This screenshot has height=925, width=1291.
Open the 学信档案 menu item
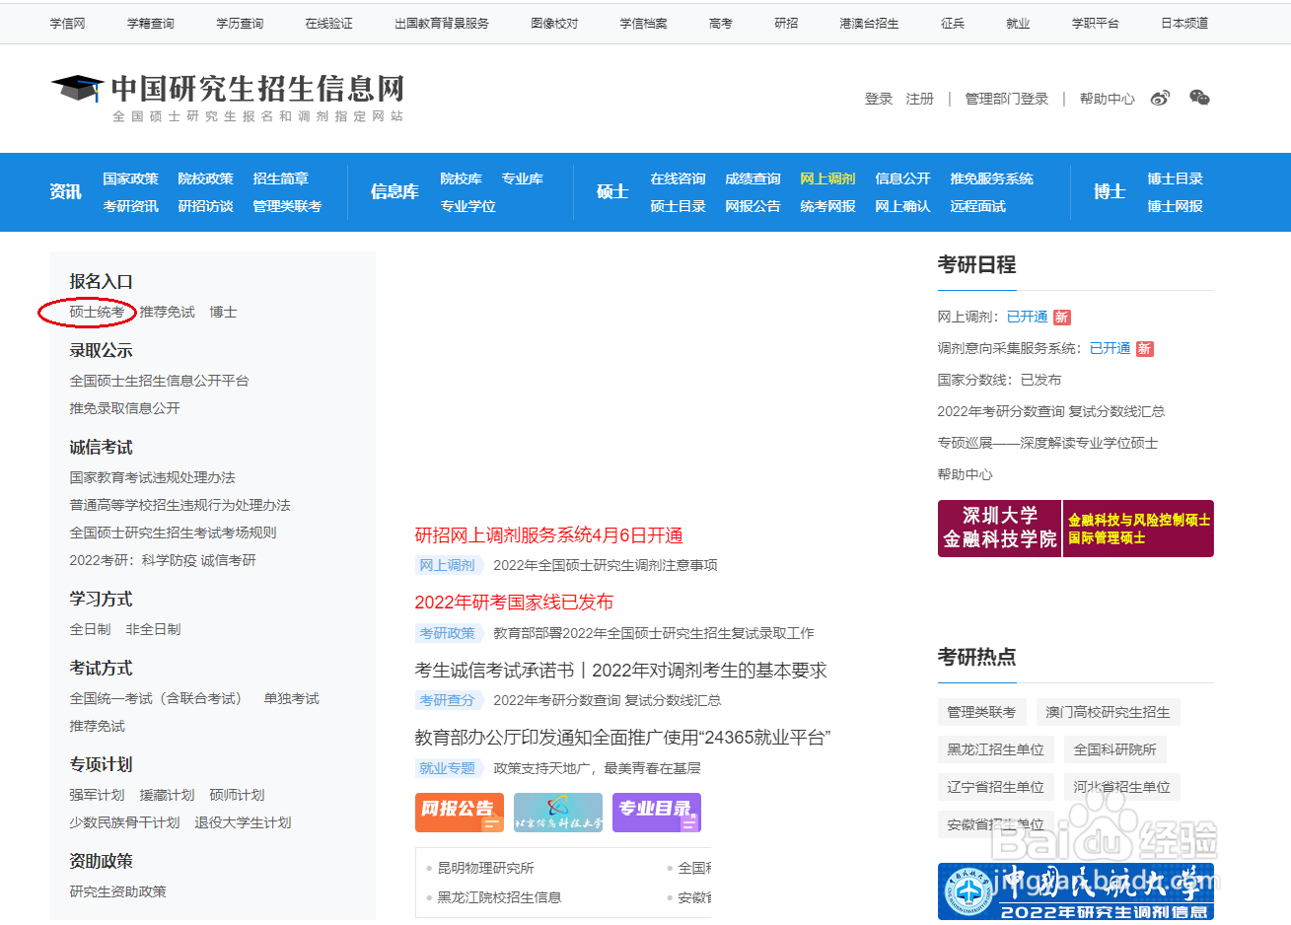click(642, 22)
